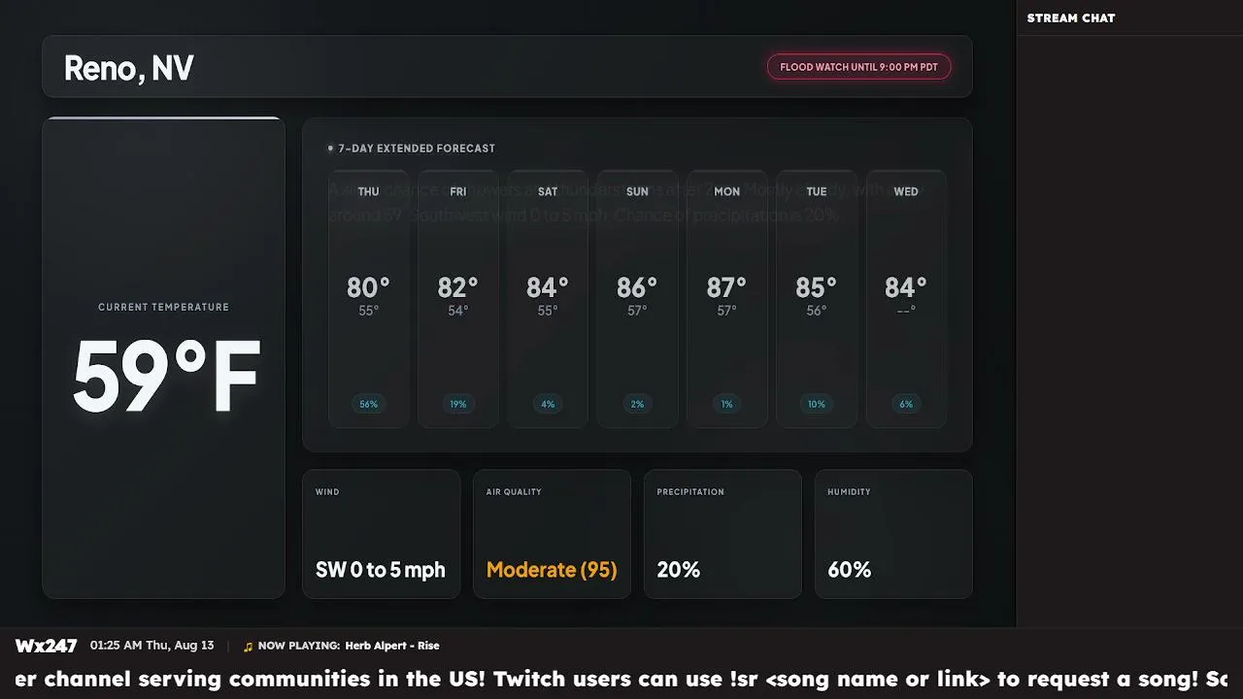
Task: Click the Wind SW 0 to 5 mph tile
Action: point(382,534)
